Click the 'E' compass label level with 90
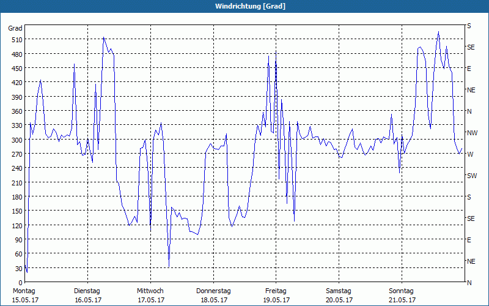This screenshot has height=306, width=489. coord(469,240)
